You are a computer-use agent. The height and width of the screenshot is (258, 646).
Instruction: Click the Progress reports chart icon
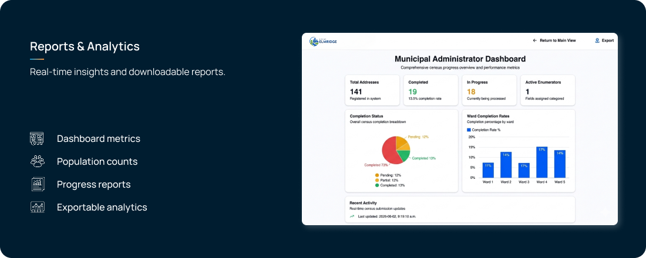click(x=37, y=184)
